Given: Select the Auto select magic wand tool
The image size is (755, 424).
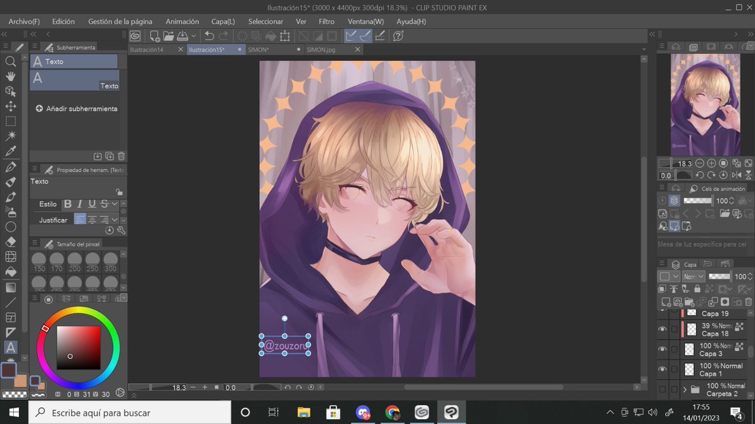Looking at the screenshot, I should [x=11, y=136].
